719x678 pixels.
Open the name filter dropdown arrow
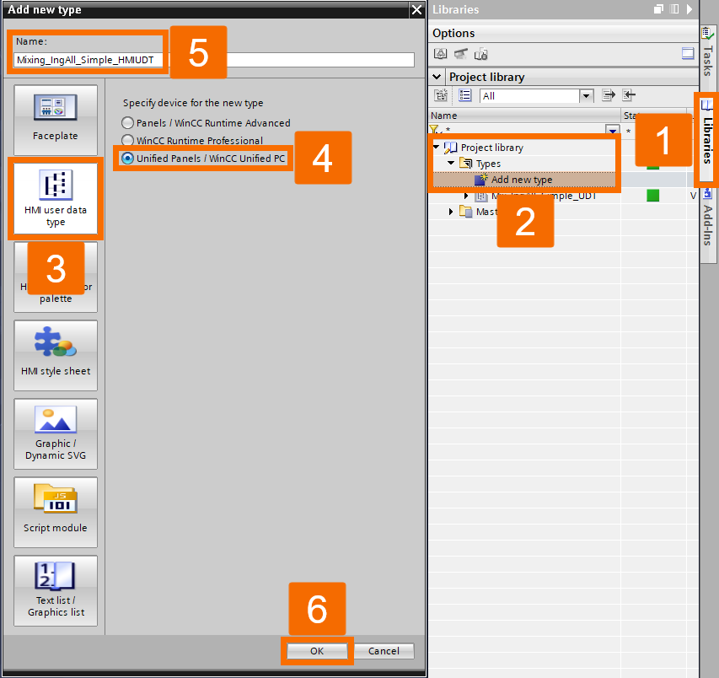pos(612,130)
